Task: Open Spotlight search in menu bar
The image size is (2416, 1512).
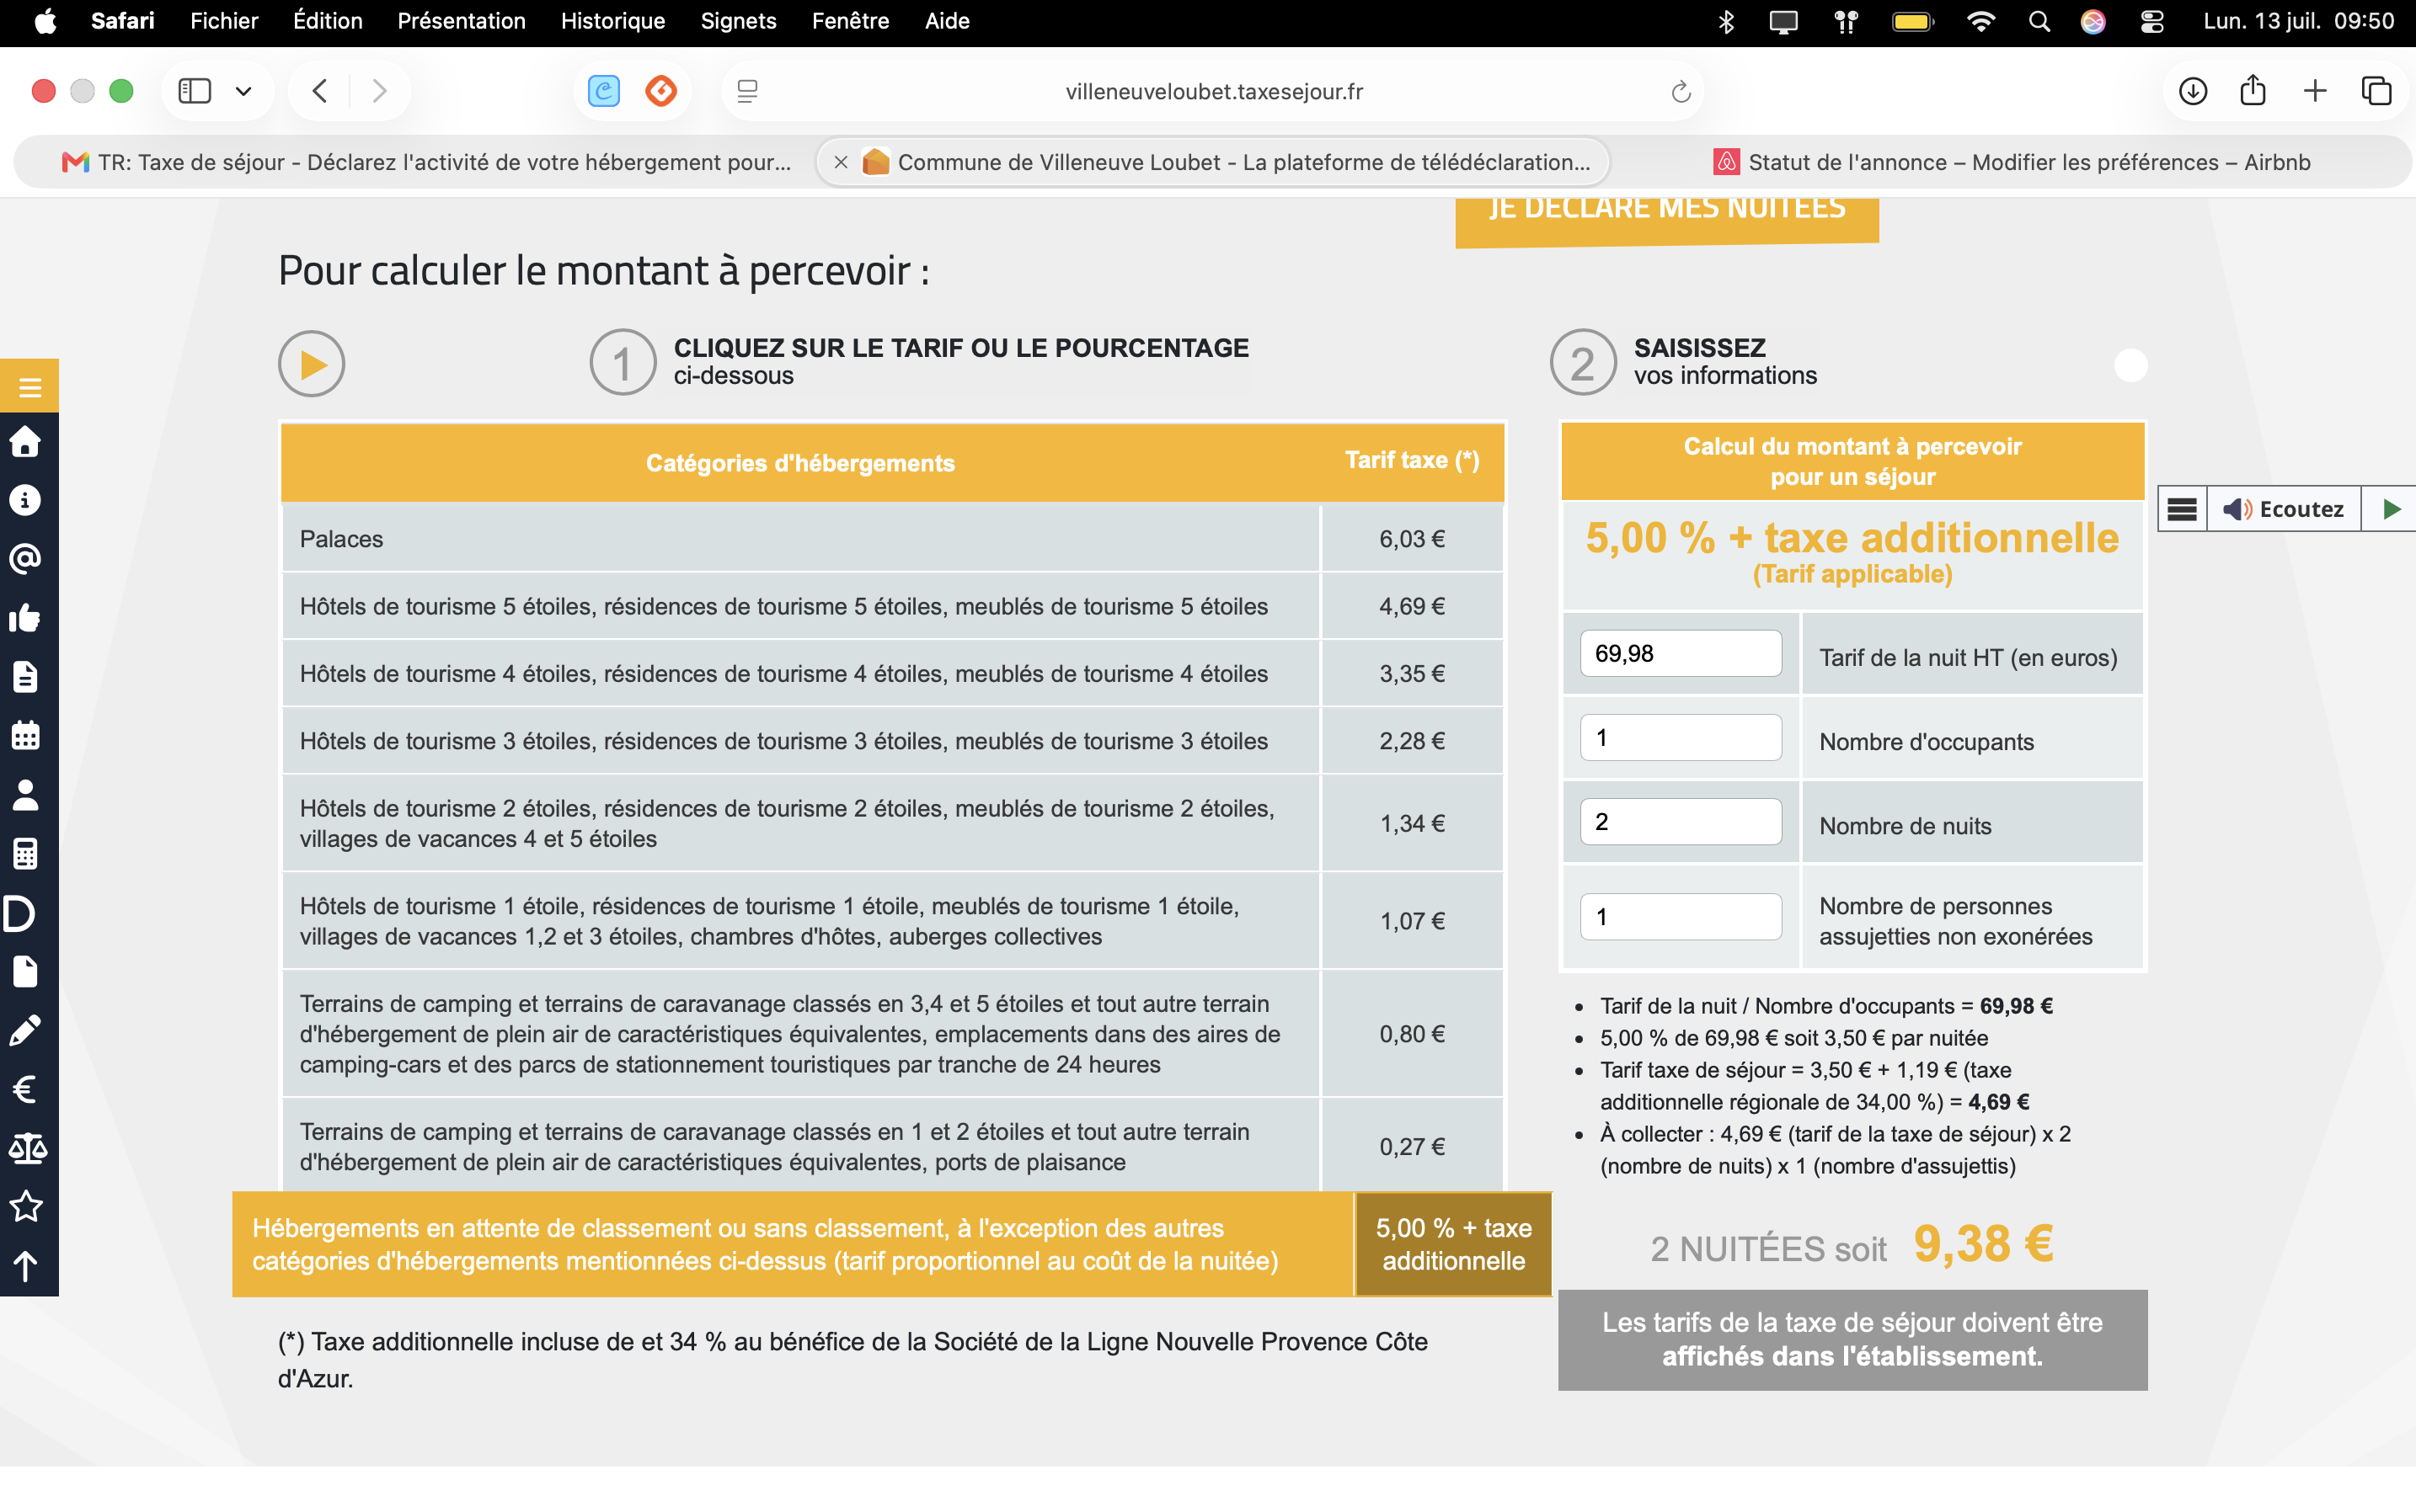Action: (x=2038, y=21)
